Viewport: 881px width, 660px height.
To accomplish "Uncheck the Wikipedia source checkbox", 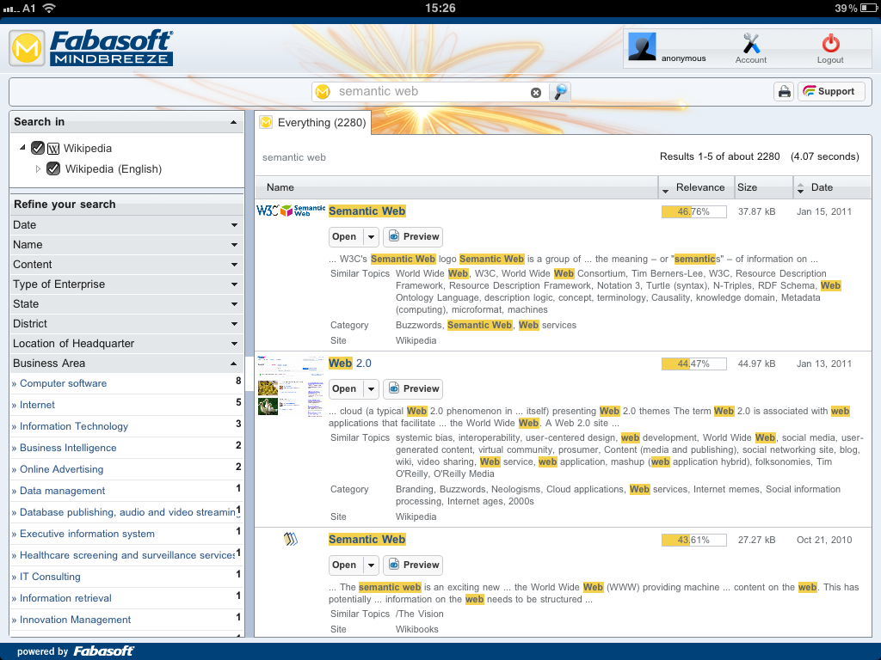I will tap(38, 148).
